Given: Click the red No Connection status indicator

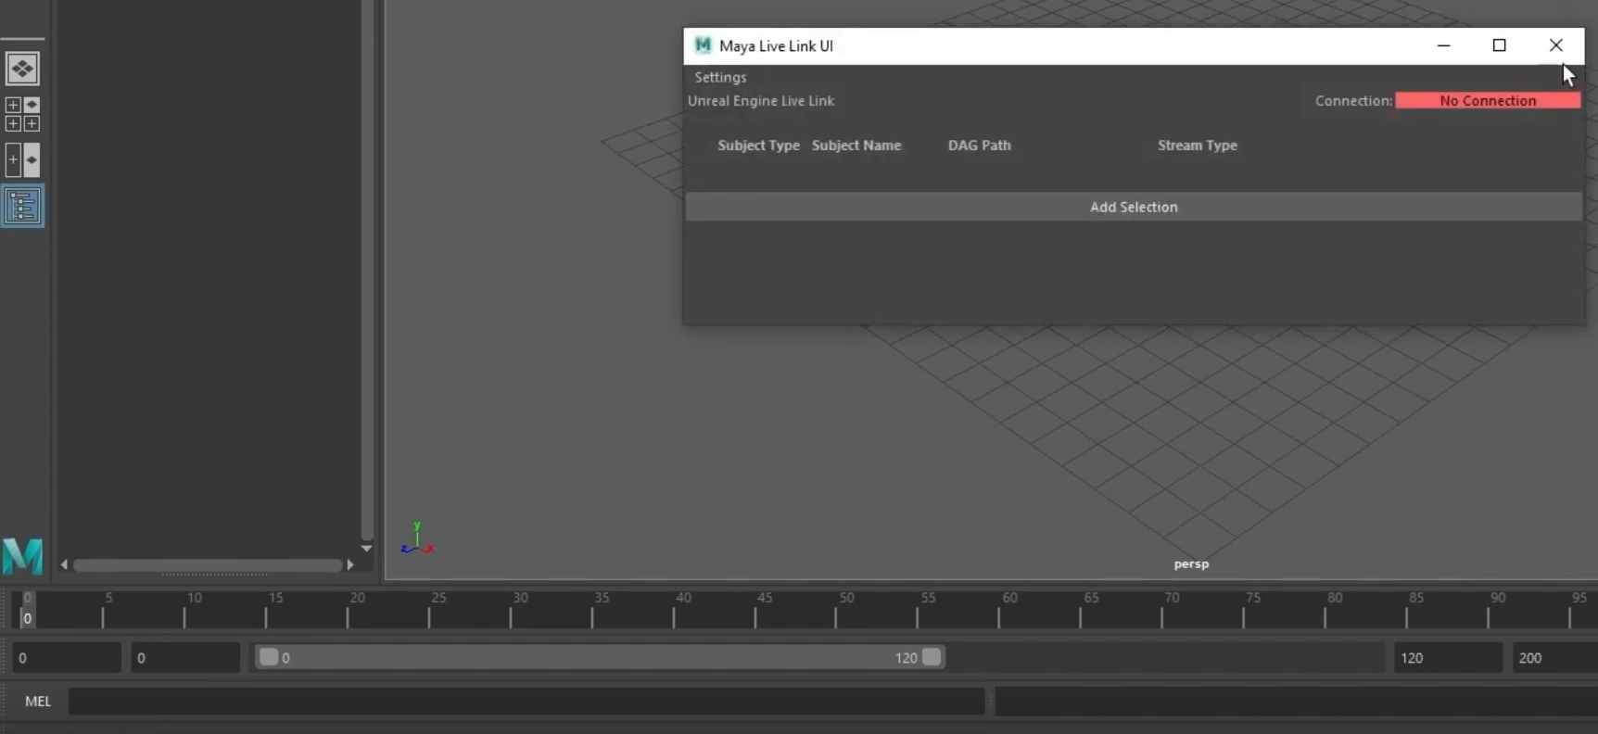Looking at the screenshot, I should pyautogui.click(x=1488, y=100).
